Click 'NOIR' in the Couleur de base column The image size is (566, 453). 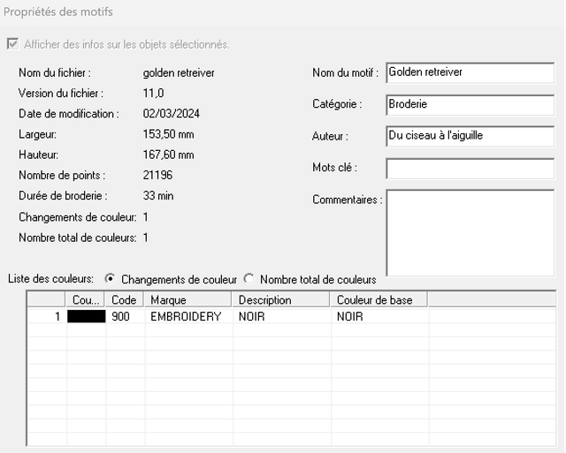350,316
